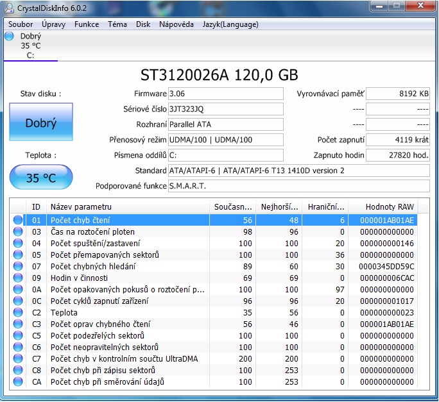Click the 35 °C temperature button
The image size is (439, 402).
(41, 178)
